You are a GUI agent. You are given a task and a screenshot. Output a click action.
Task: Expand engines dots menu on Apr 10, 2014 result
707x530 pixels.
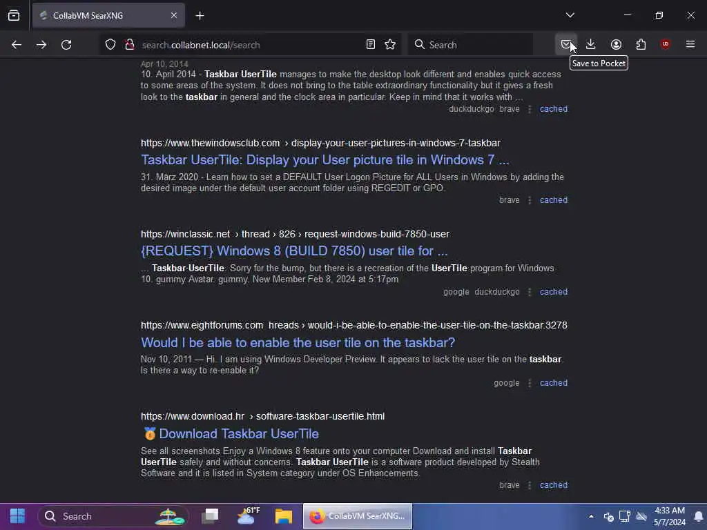pos(530,109)
